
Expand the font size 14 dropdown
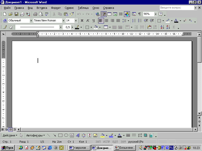point(76,21)
